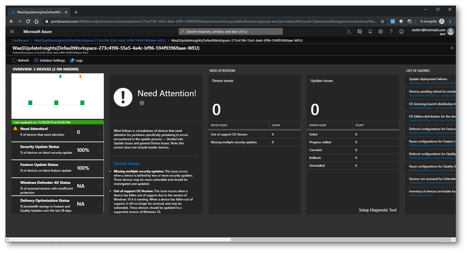Screen dimensions: 467x253
Task: Select the Canceled update issues row
Action: tap(353, 150)
